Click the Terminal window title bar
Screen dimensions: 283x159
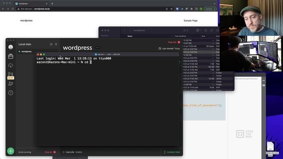107,54
